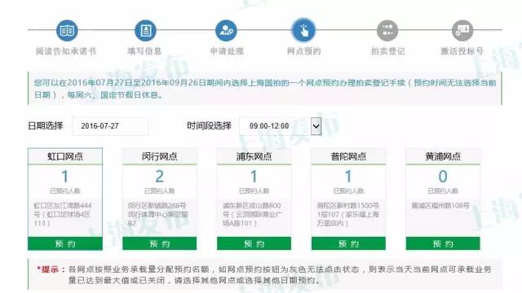Click the 拍卖登记 step icon
This screenshot has width=522, height=293.
coord(387,30)
